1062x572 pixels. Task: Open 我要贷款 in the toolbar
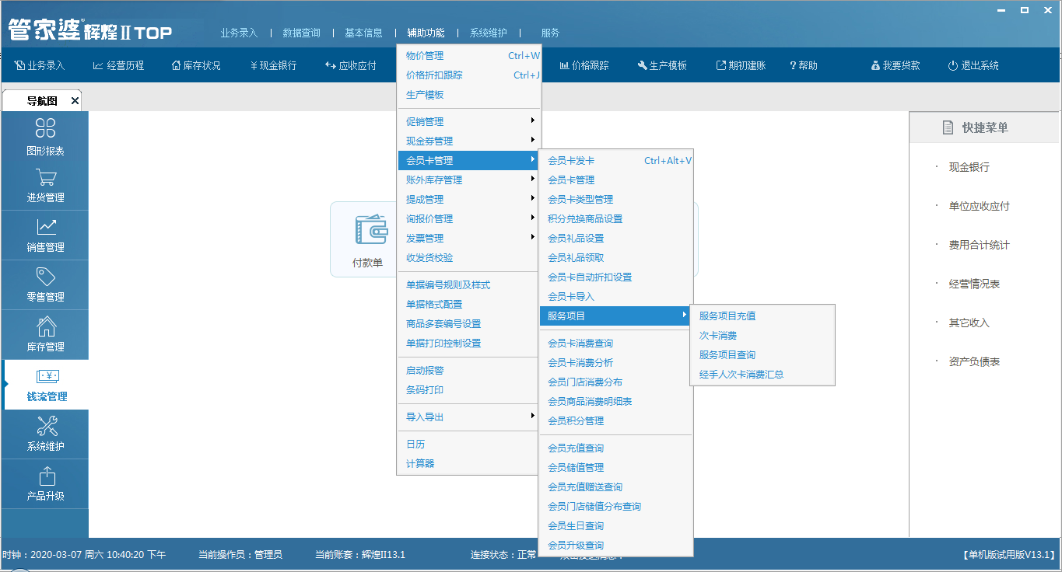(x=896, y=66)
